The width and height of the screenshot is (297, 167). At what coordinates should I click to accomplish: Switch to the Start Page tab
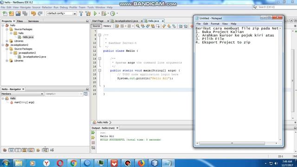click(x=98, y=21)
